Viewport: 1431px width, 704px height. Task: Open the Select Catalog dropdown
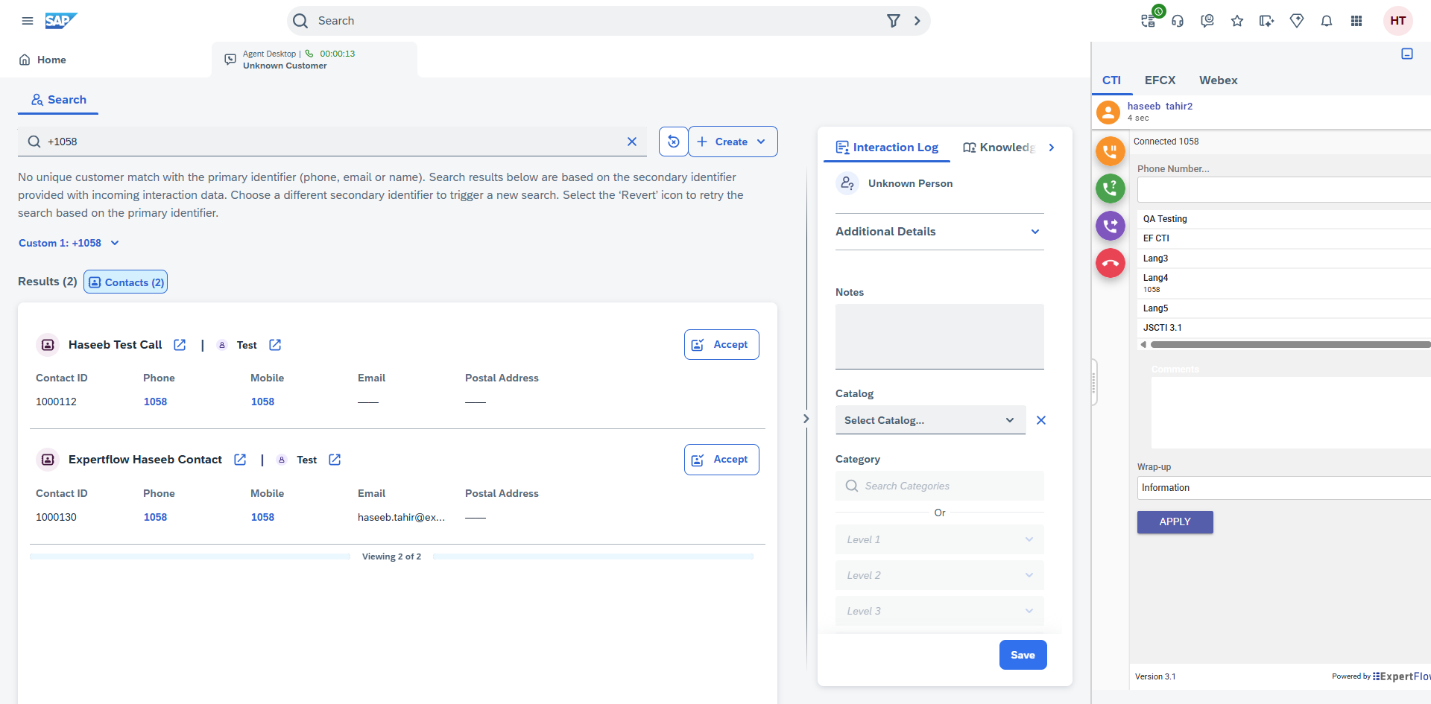click(x=929, y=420)
